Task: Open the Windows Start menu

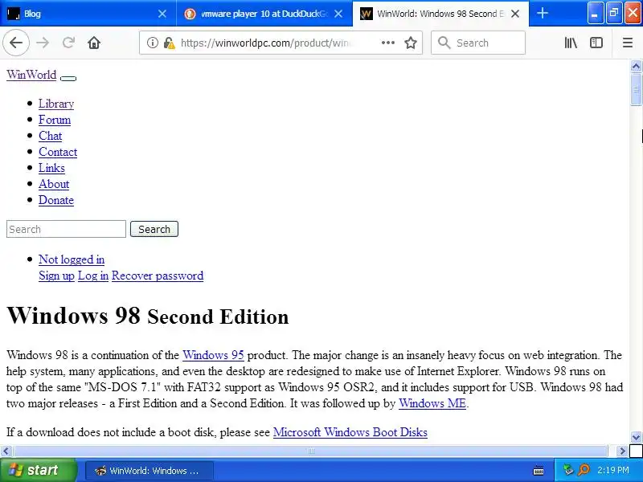Action: click(38, 470)
